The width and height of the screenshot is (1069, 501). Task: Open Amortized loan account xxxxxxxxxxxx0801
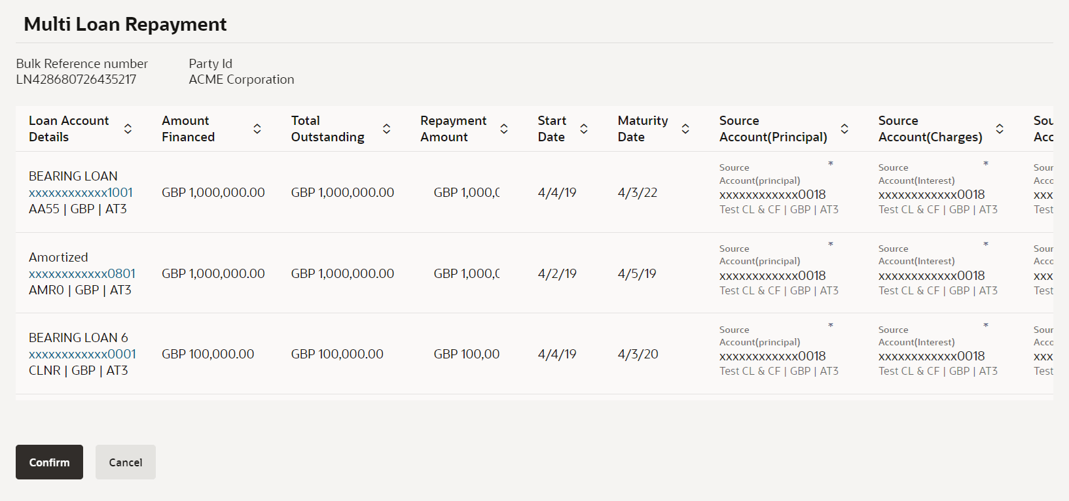(82, 273)
